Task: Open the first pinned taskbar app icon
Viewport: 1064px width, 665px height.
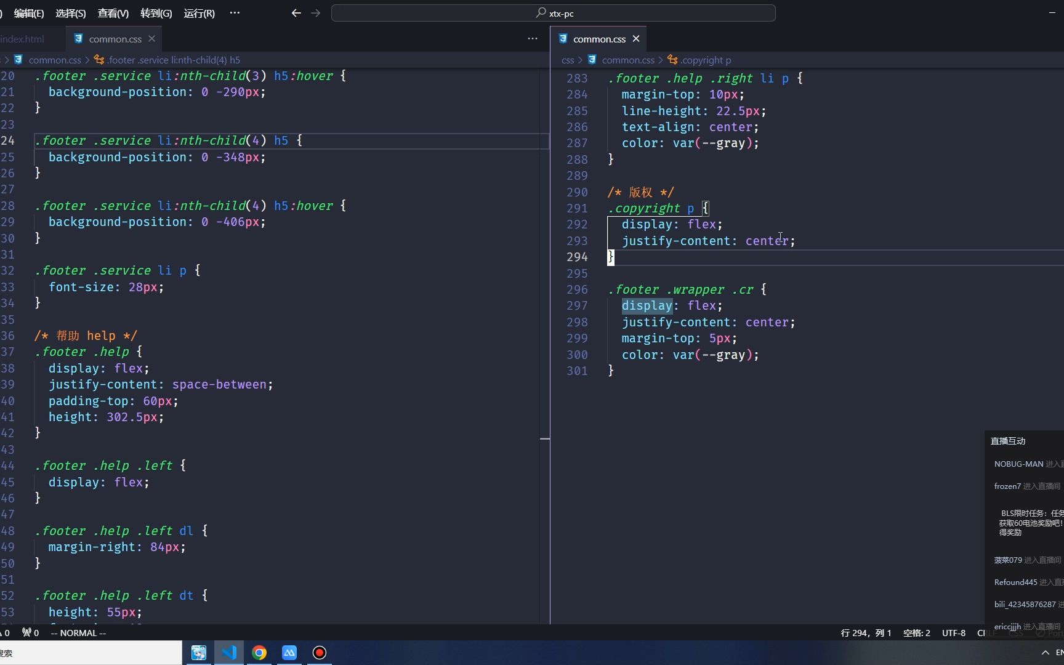Action: pos(199,653)
